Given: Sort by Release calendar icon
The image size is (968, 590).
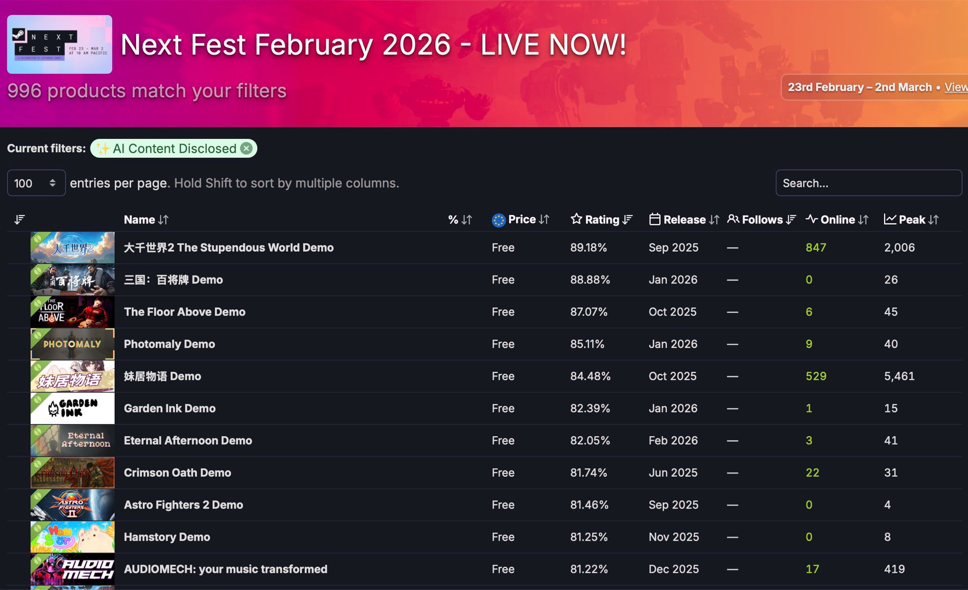Looking at the screenshot, I should point(654,219).
